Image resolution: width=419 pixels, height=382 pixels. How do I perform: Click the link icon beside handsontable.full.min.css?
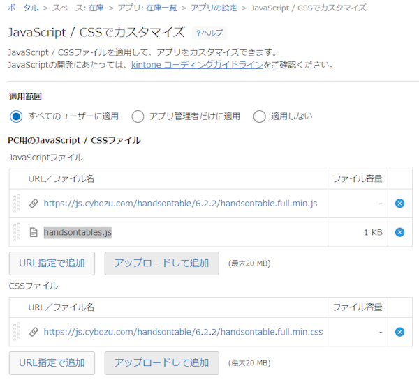[34, 332]
